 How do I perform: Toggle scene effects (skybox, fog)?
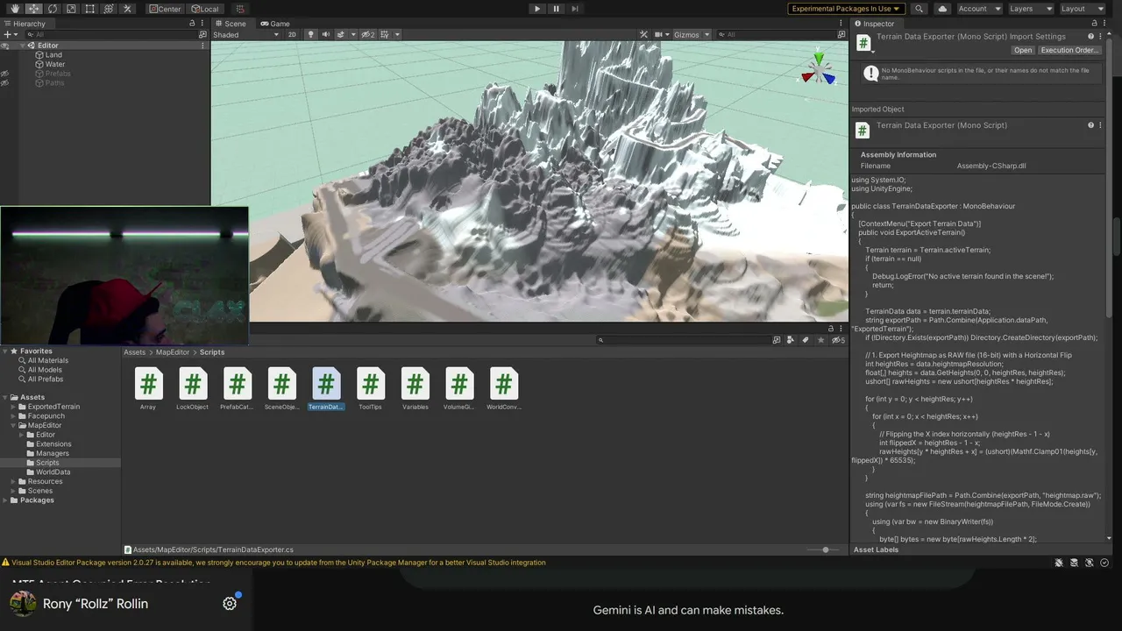point(340,35)
